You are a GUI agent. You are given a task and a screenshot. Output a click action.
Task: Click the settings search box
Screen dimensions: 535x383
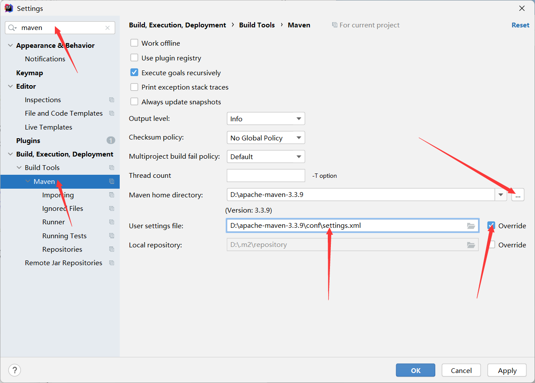coord(60,28)
